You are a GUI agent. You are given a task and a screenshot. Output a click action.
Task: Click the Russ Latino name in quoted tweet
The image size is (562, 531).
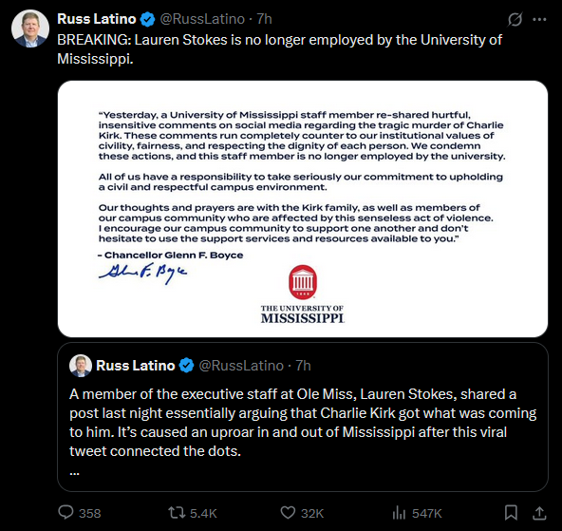(135, 366)
